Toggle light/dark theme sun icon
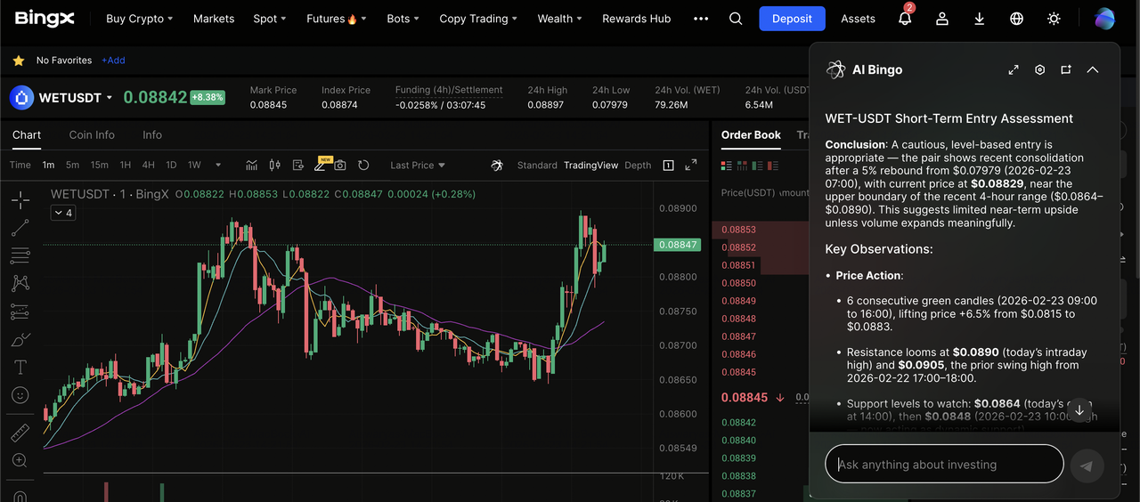The image size is (1140, 502). click(x=1054, y=19)
